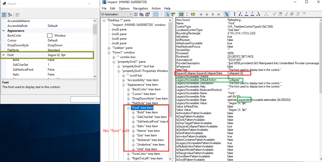Select the Alphabetical sort icon in propertyGrid1 toolbar
This screenshot has height=162, width=322.
point(11,14)
